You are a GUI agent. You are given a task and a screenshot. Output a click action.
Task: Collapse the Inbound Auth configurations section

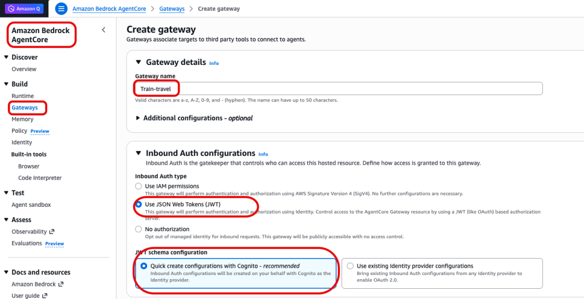coord(138,153)
